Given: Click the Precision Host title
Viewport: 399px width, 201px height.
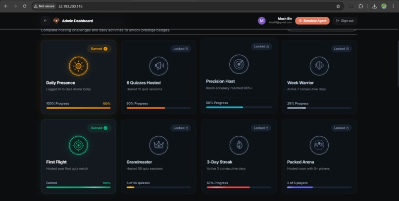Looking at the screenshot, I should 220,81.
